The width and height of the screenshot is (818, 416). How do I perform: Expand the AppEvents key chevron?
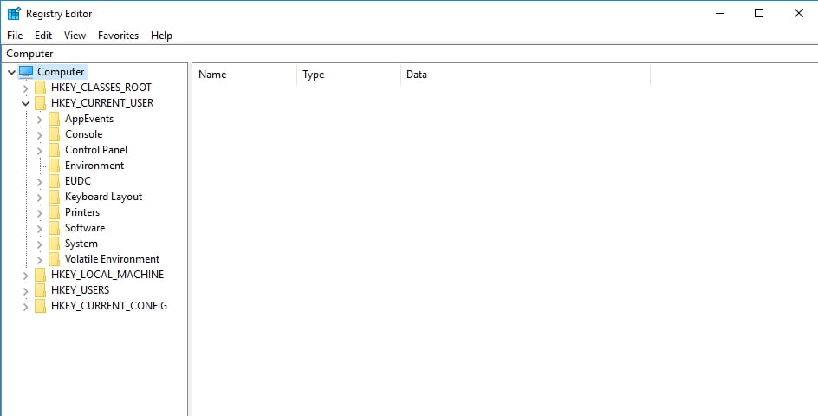[39, 120]
